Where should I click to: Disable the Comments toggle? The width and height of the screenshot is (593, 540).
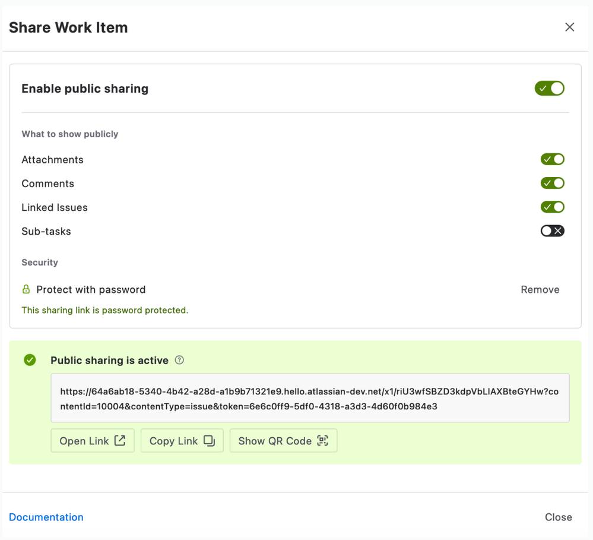(552, 183)
